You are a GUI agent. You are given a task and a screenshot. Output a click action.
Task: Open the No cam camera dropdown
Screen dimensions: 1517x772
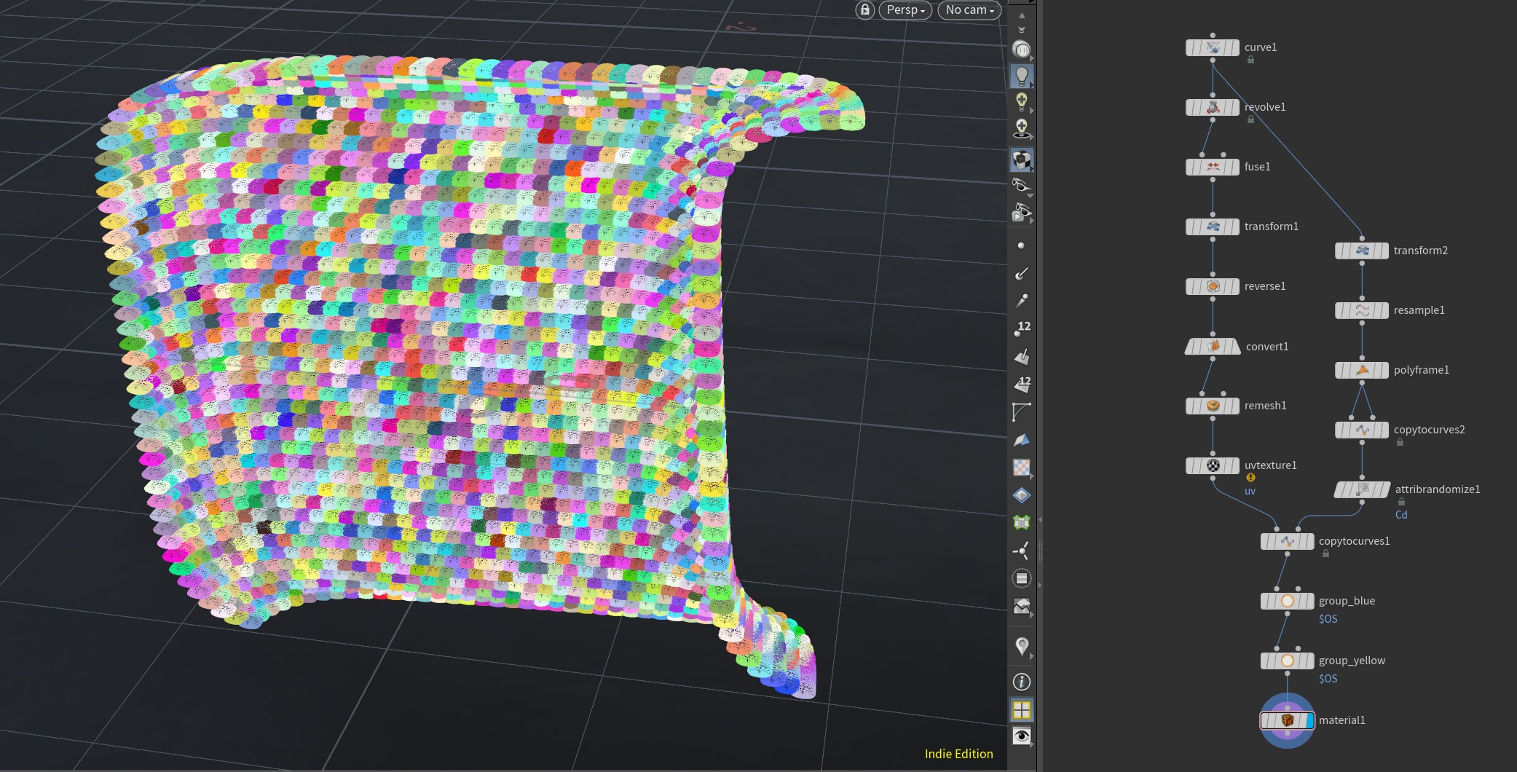click(969, 10)
